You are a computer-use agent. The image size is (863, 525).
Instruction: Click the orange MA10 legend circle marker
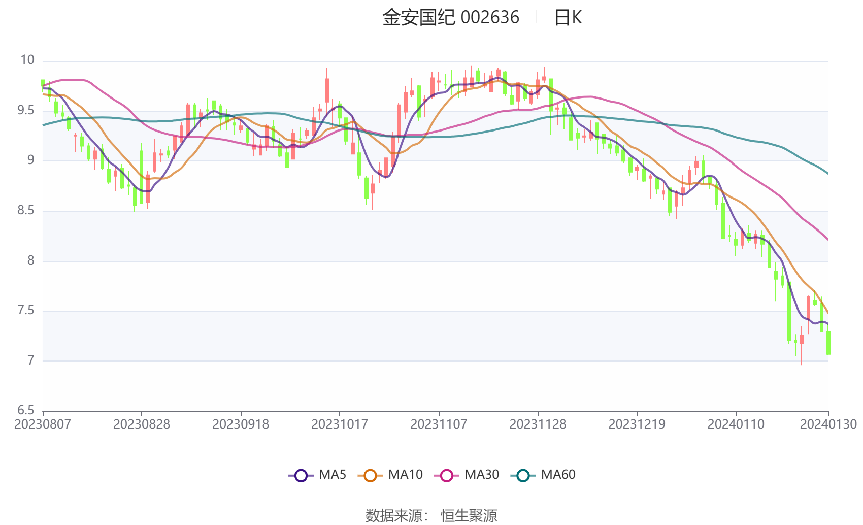(x=370, y=475)
